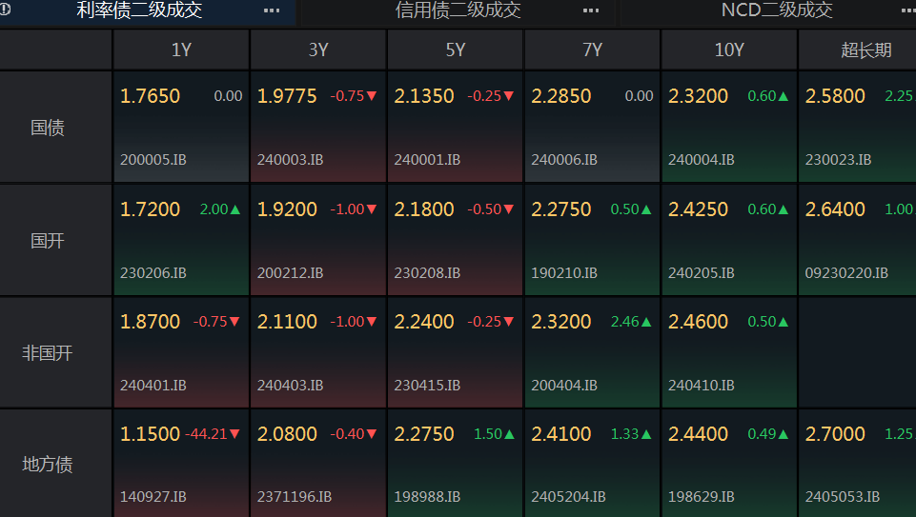The width and height of the screenshot is (916, 517).
Task: Click the 1.50 change value
Action: [488, 434]
